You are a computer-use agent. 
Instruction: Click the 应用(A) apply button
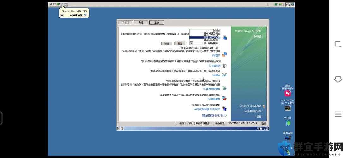[126, 22]
